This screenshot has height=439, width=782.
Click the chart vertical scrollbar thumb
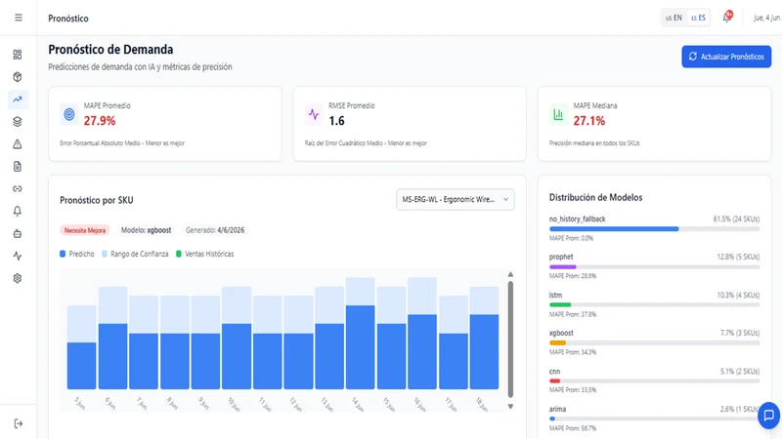point(510,339)
